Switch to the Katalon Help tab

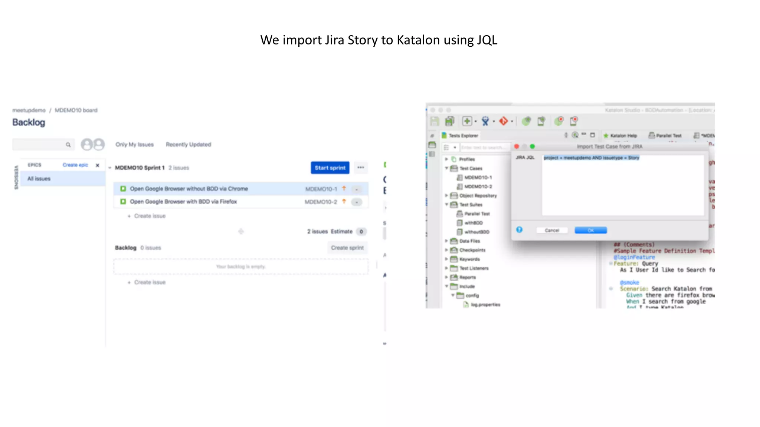(x=620, y=136)
